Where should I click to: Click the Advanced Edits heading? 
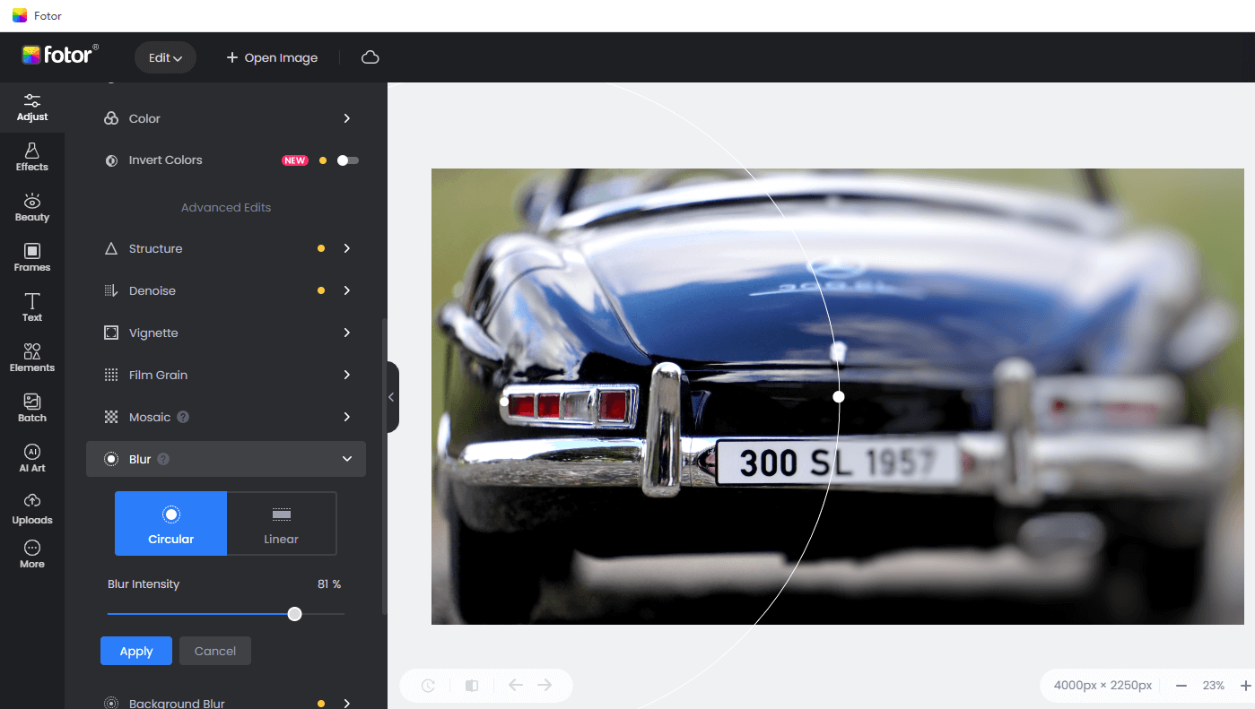click(x=226, y=207)
